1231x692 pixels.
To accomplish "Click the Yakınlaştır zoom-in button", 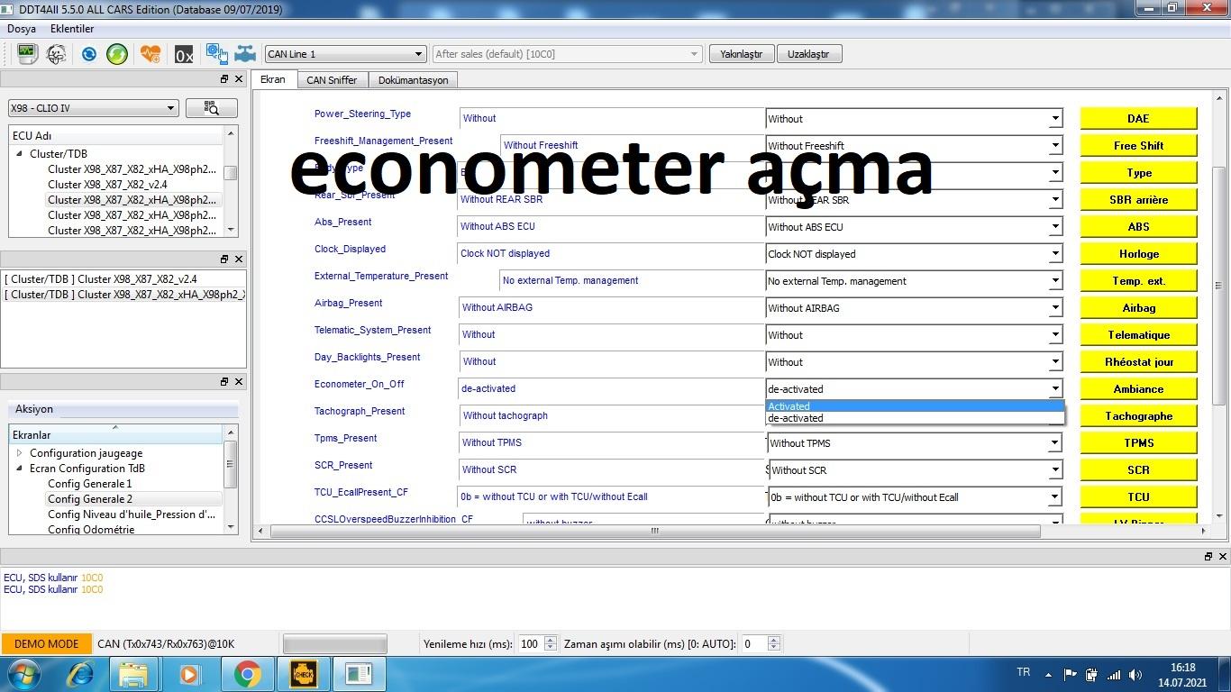I will tap(741, 54).
